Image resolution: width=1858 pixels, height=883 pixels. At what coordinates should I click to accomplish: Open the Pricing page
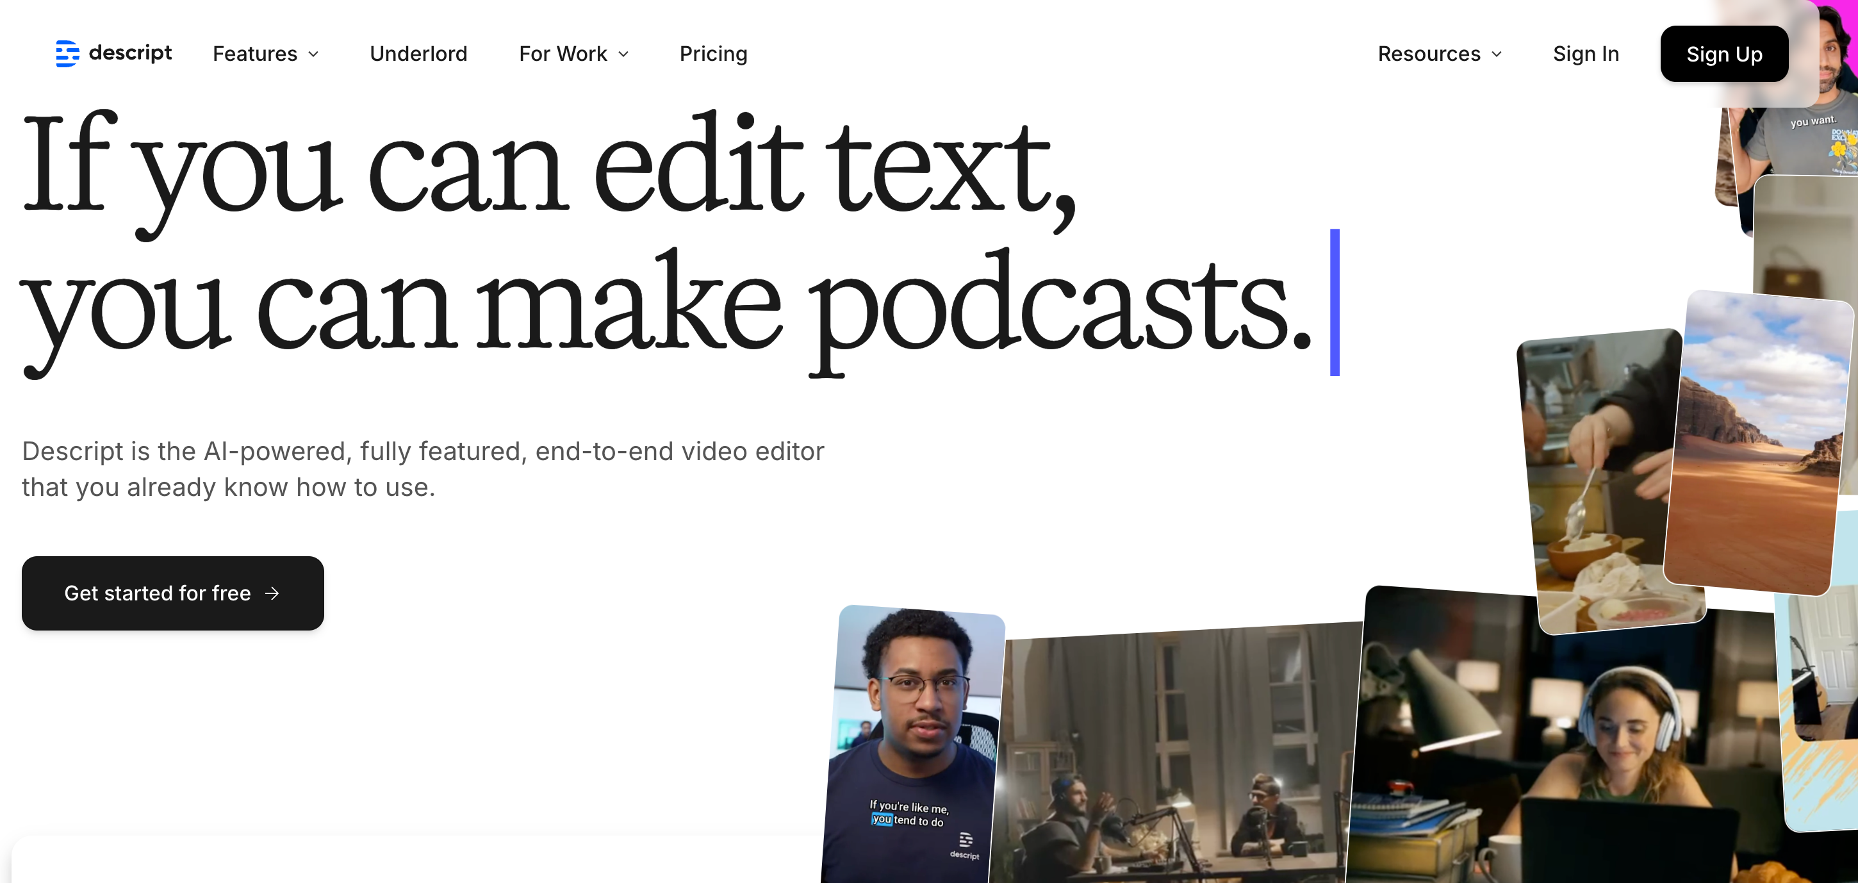click(713, 54)
